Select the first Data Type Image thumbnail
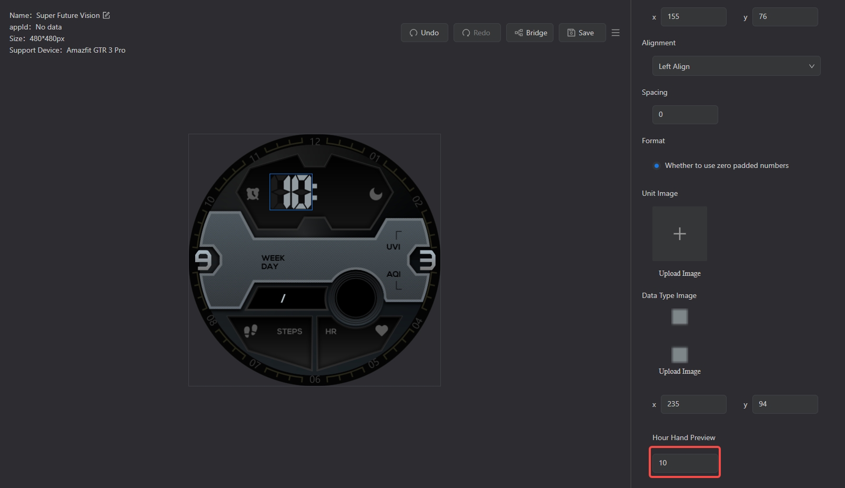The width and height of the screenshot is (845, 488). click(x=679, y=317)
